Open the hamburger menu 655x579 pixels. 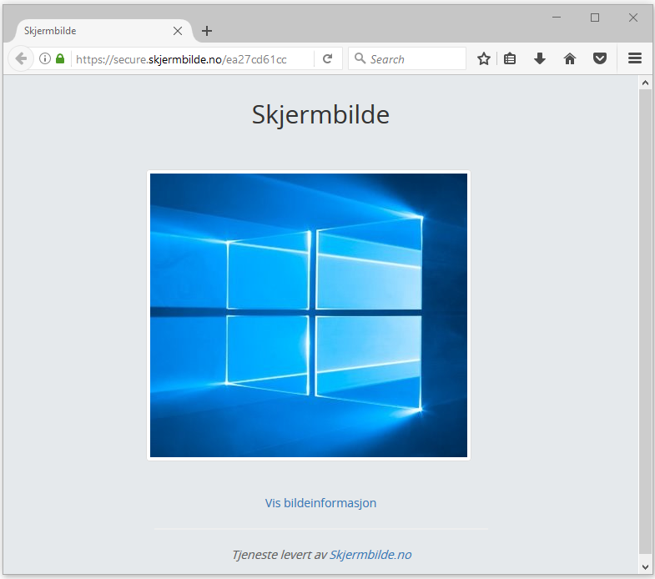[x=634, y=59]
